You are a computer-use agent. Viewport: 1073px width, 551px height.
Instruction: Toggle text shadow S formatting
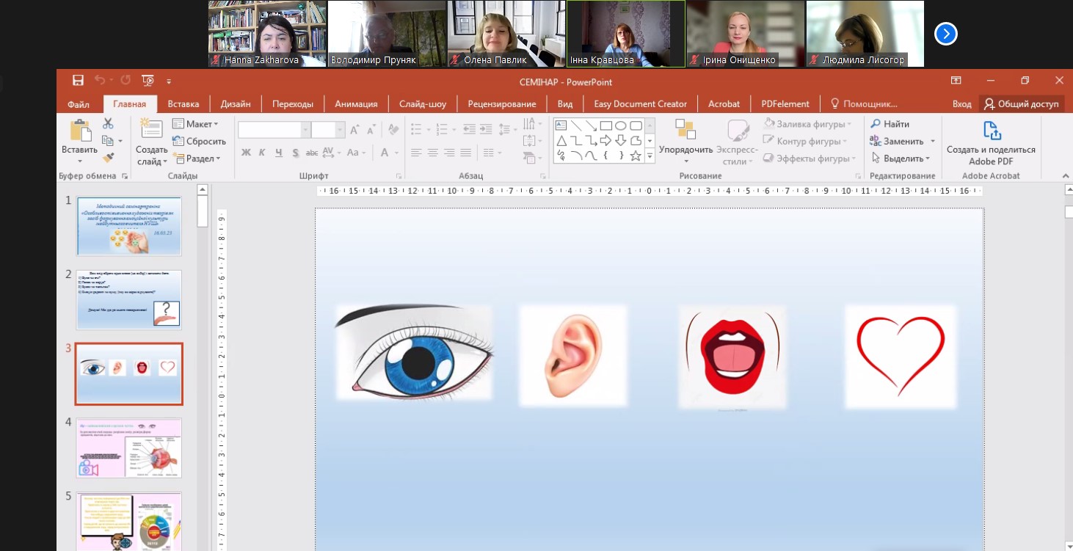[x=295, y=153]
